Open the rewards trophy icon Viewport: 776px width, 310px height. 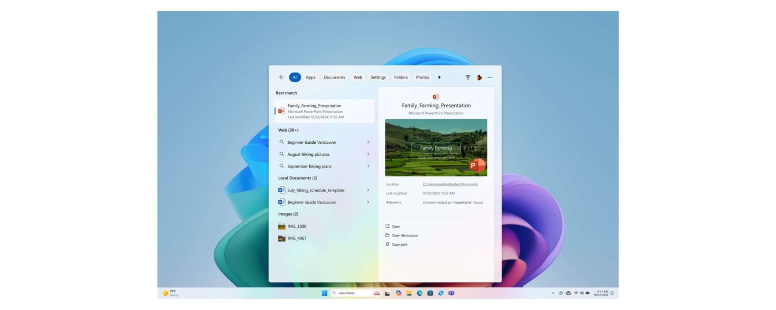[x=468, y=77]
